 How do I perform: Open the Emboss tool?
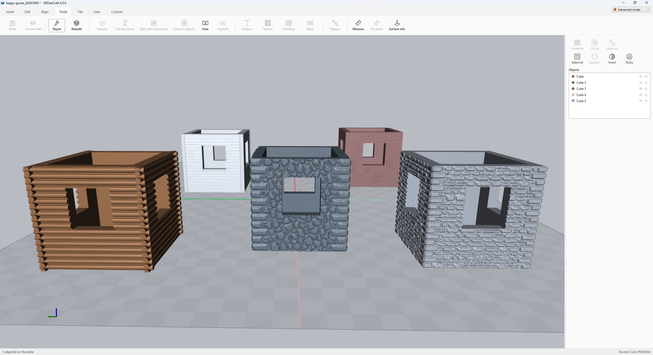coord(247,25)
